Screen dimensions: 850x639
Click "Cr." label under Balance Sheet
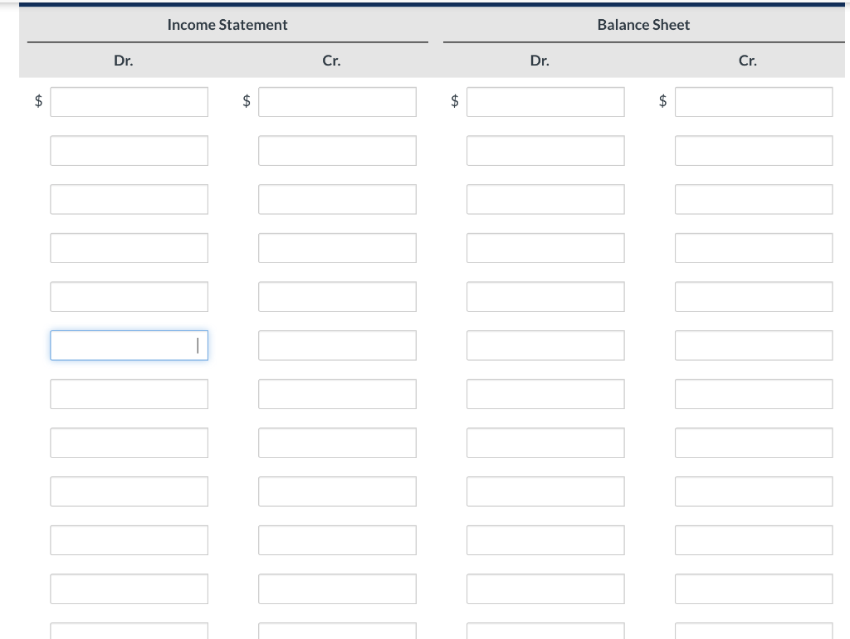pyautogui.click(x=748, y=61)
